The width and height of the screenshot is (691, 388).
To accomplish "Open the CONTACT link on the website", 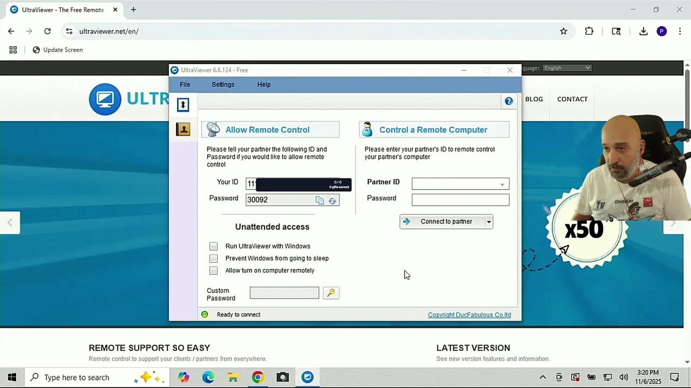I will point(572,99).
